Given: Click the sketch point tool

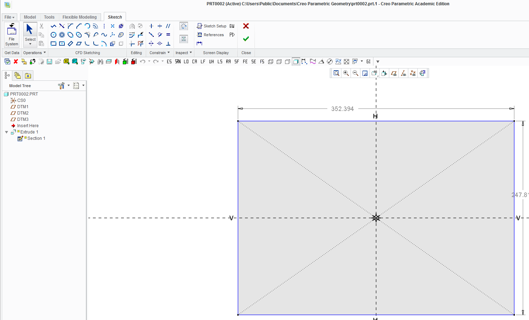Looking at the screenshot, I should [113, 26].
